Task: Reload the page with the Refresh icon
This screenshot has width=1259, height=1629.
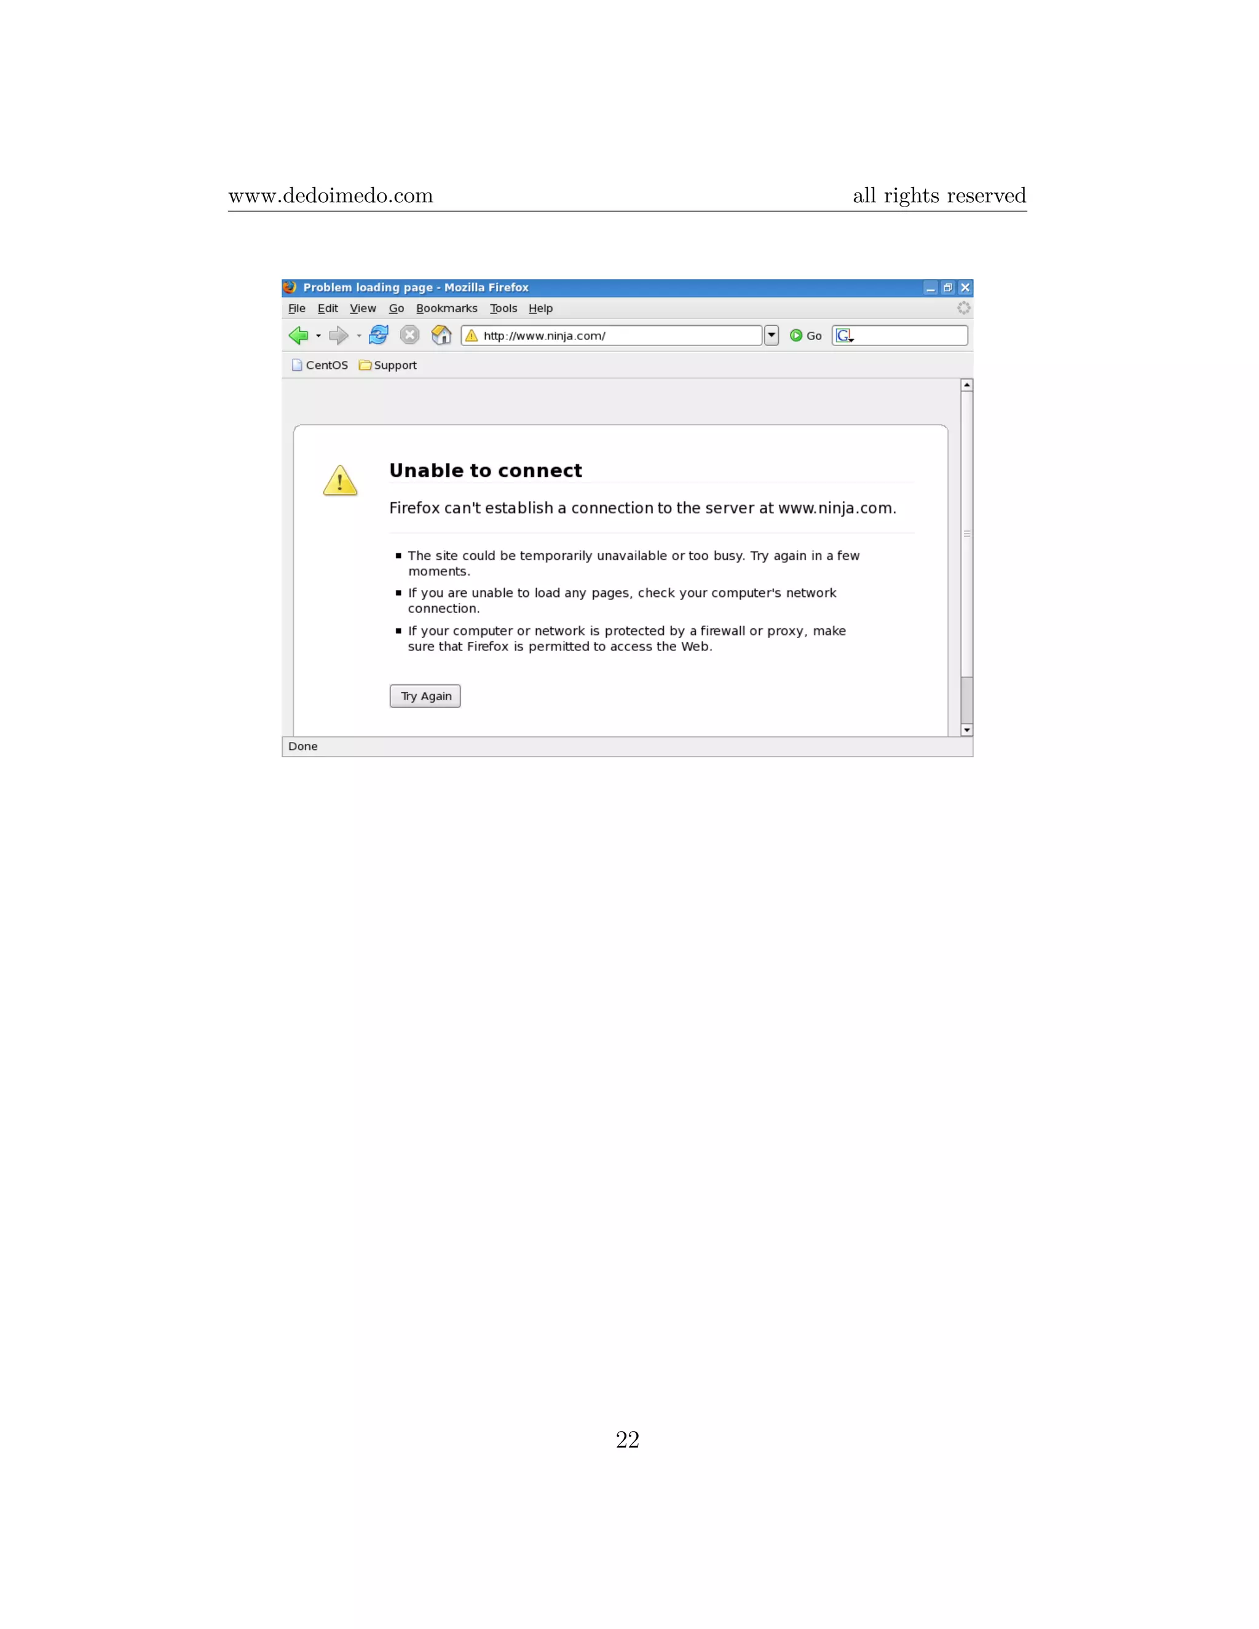Action: [x=379, y=335]
